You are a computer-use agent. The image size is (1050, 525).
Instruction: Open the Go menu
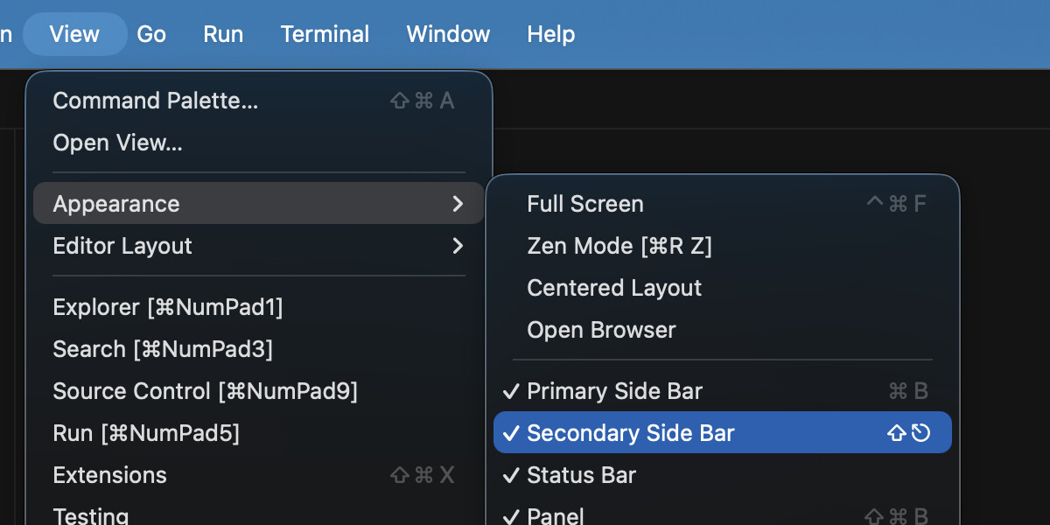pyautogui.click(x=151, y=34)
